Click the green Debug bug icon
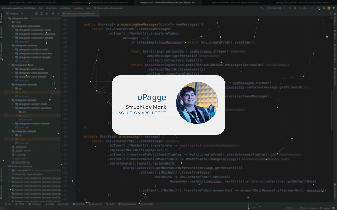 (295, 8)
